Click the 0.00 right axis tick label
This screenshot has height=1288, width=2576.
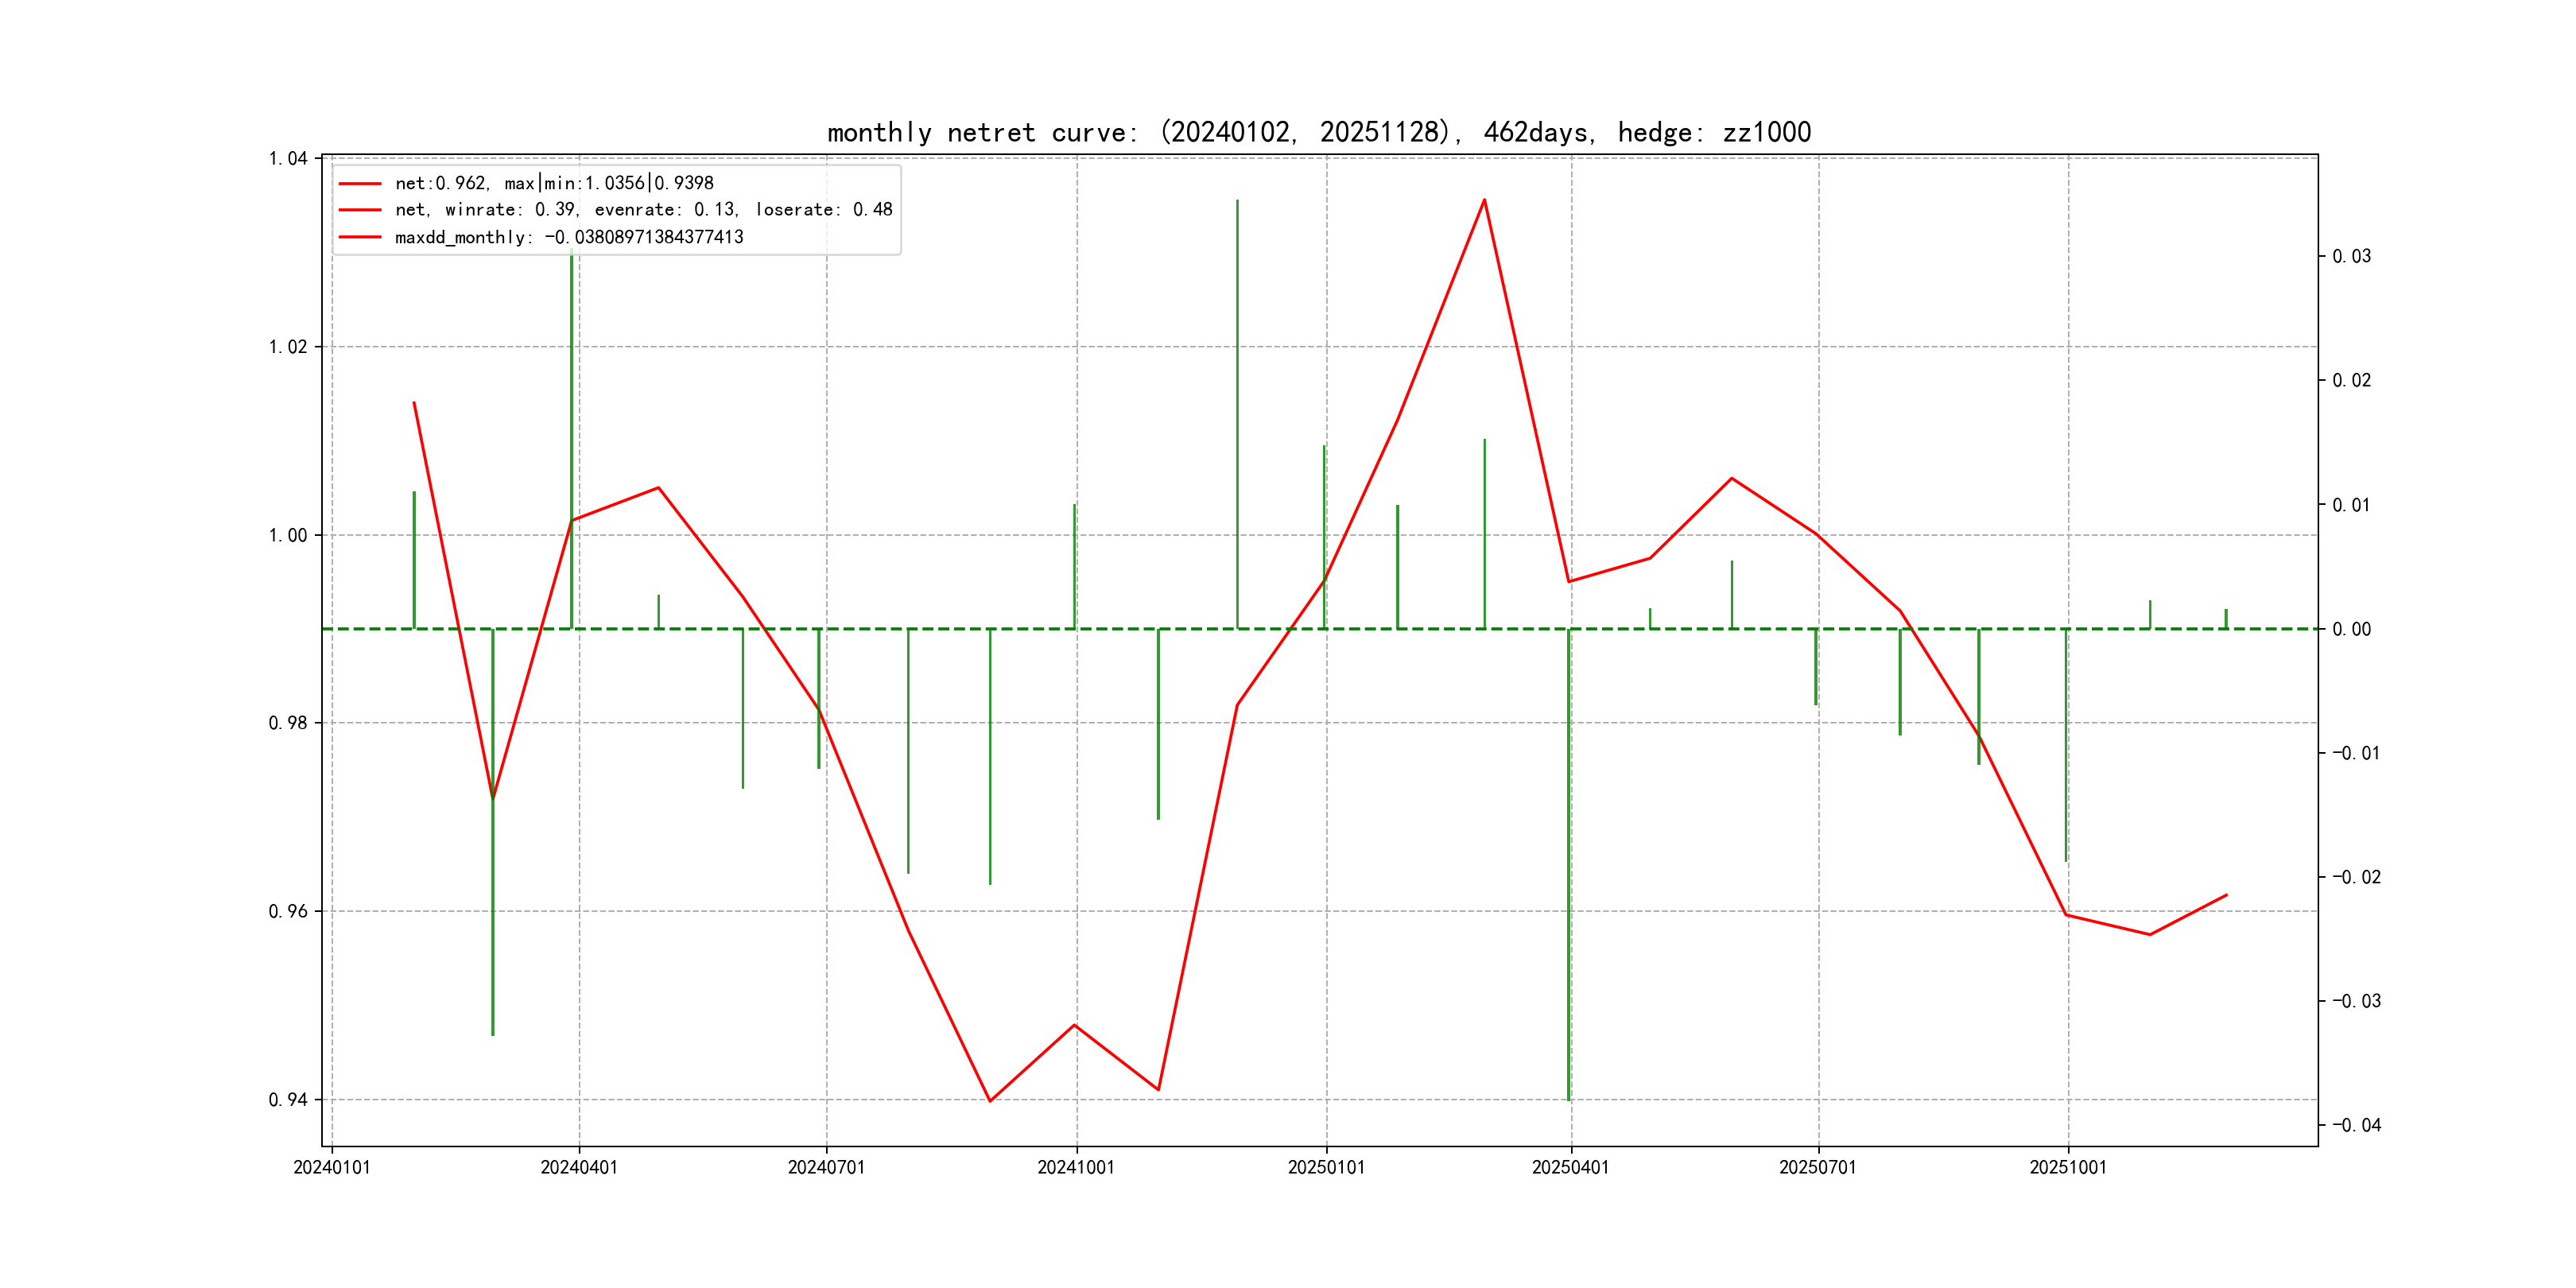point(2351,629)
